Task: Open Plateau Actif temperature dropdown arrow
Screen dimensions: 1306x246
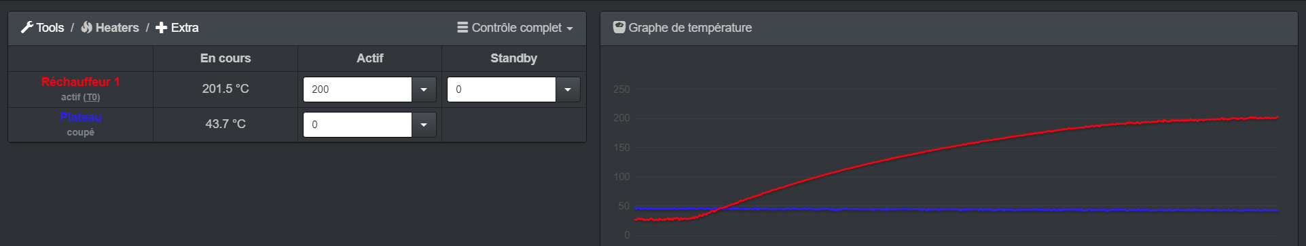Action: (x=424, y=125)
